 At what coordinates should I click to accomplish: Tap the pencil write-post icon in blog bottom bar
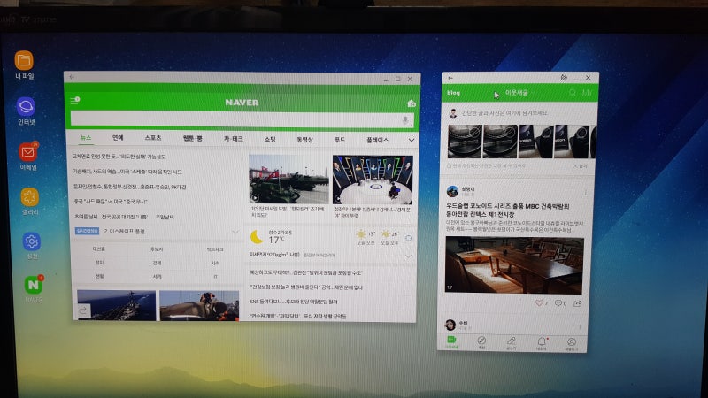click(512, 342)
